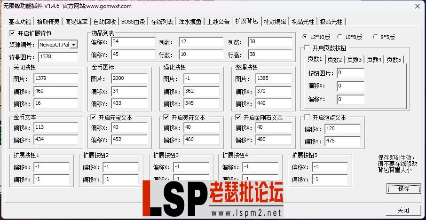Open the 资源编号 dropdown list
This screenshot has height=220, width=426.
(x=74, y=44)
